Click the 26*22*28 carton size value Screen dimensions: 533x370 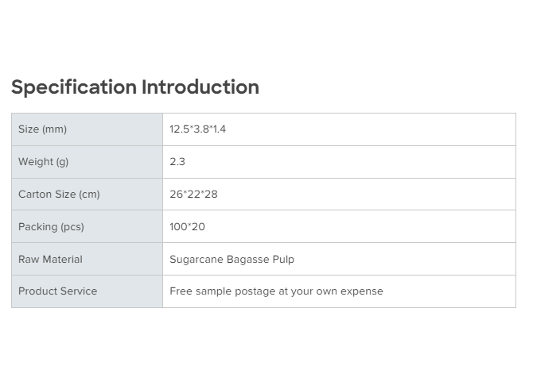click(x=193, y=195)
